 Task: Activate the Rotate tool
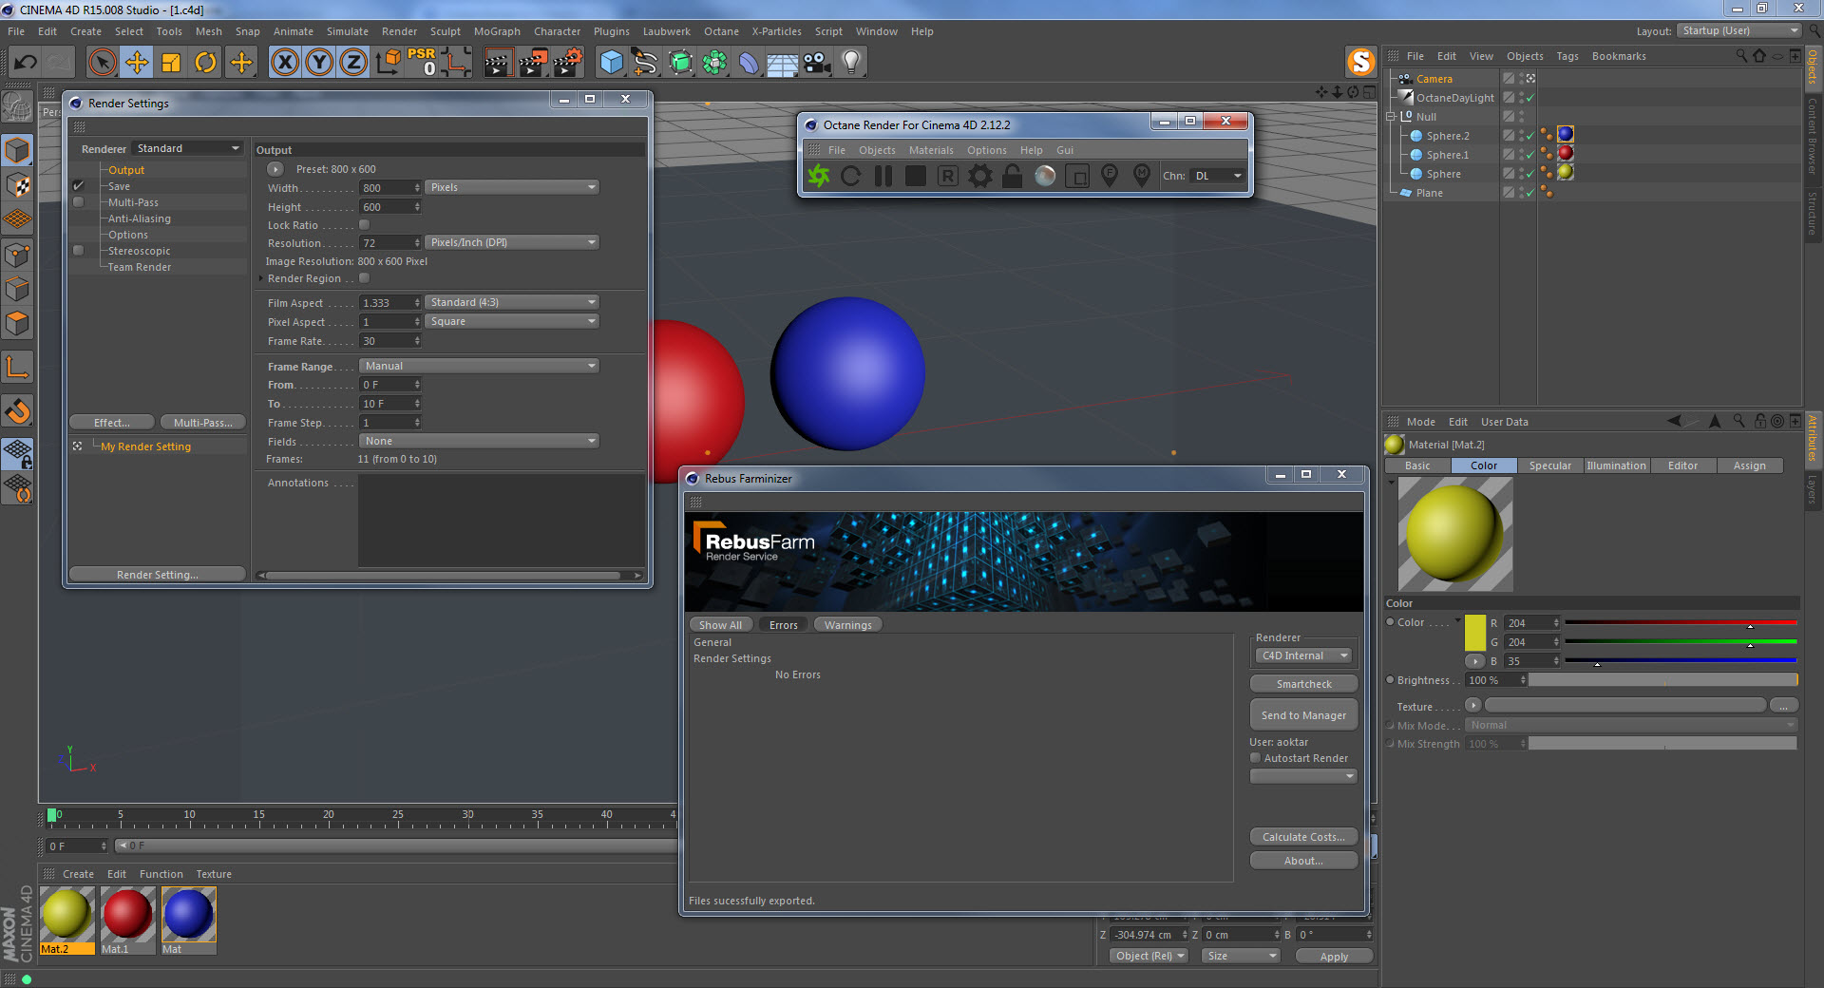coord(205,63)
